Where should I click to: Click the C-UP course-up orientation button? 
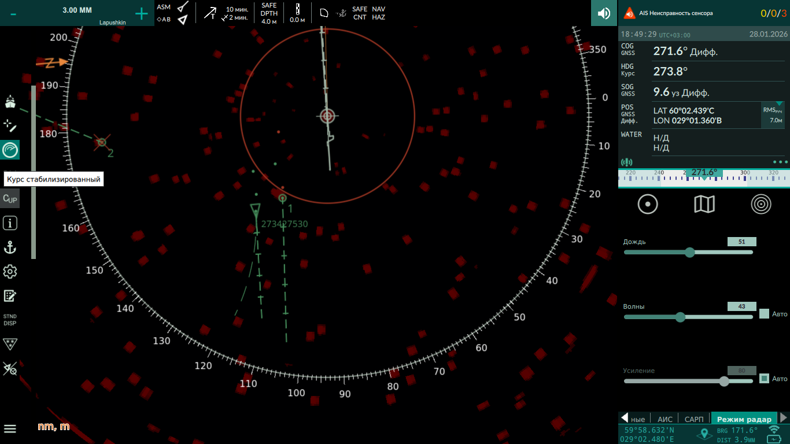[10, 199]
